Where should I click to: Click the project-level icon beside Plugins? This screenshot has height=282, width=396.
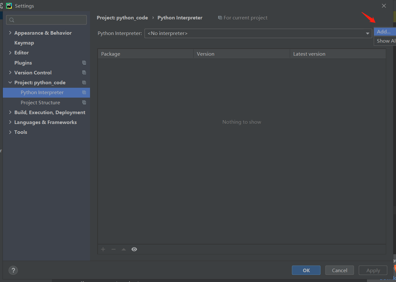[x=84, y=63]
